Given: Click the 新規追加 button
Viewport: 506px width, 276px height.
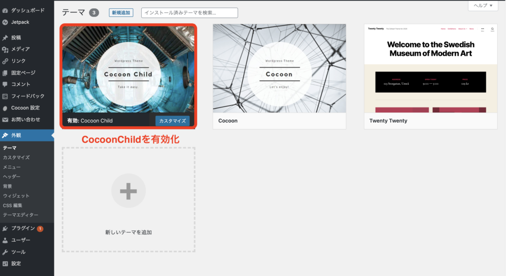Looking at the screenshot, I should point(121,13).
